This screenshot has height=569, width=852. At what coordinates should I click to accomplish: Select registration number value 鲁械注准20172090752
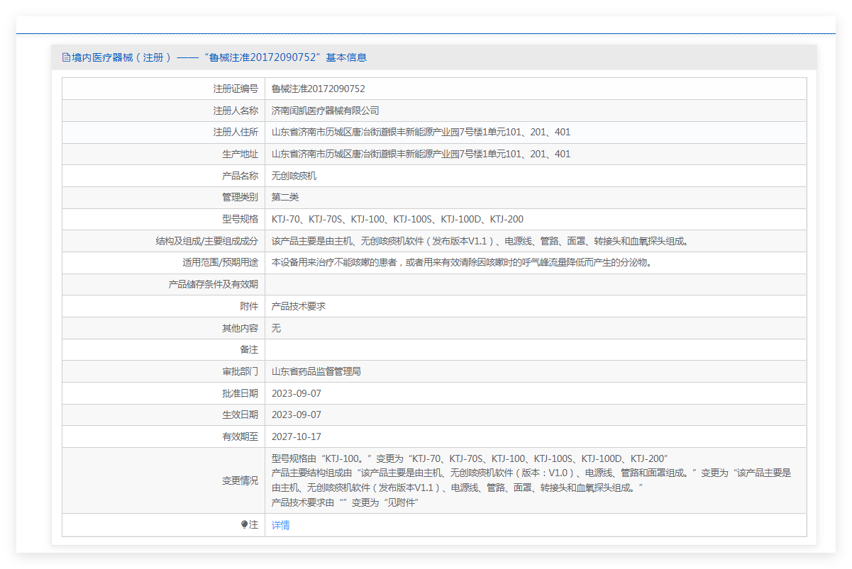pyautogui.click(x=318, y=89)
